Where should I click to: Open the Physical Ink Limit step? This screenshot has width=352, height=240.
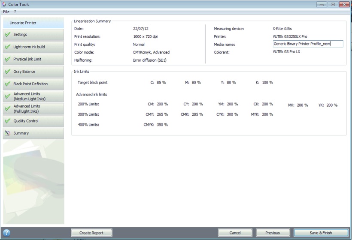[x=33, y=59]
